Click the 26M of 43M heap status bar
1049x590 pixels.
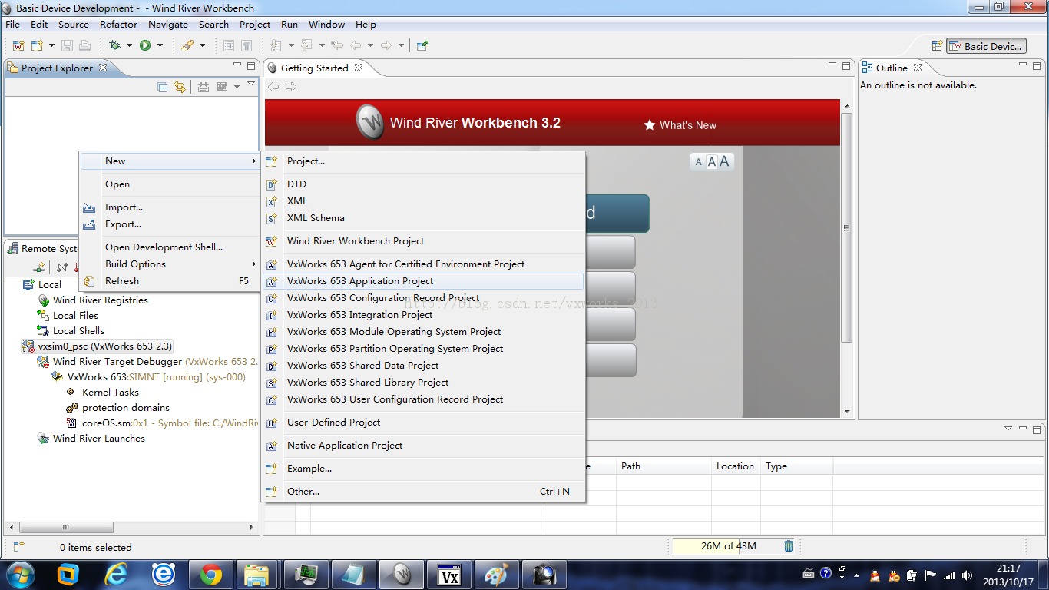[727, 546]
